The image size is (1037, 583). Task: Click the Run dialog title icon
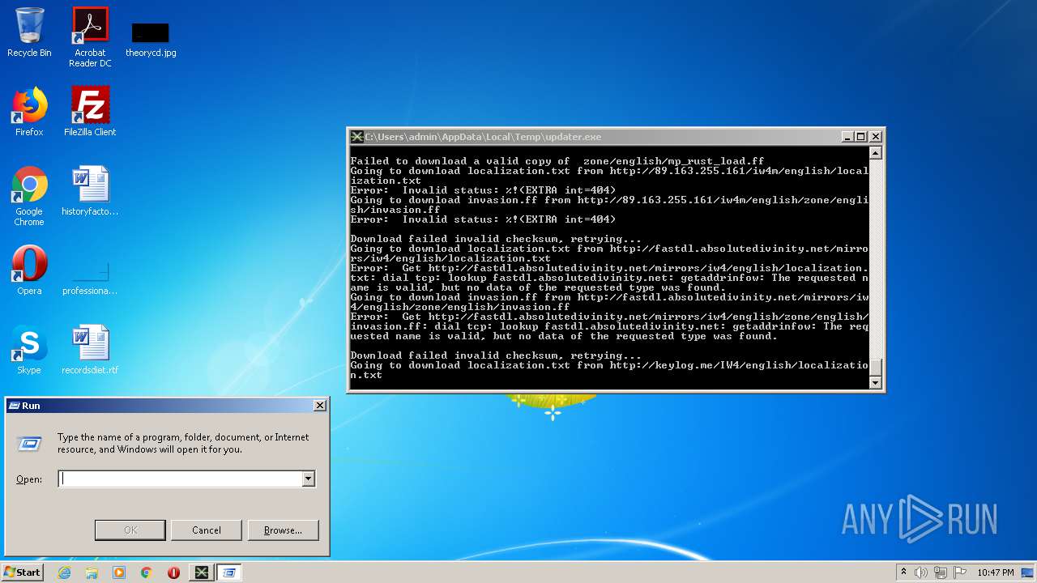[x=14, y=405]
